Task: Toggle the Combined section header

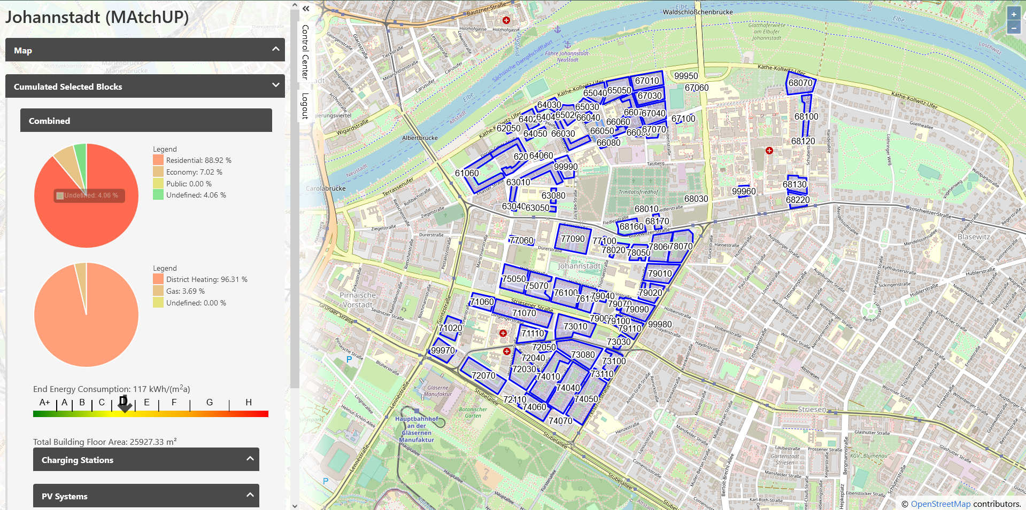Action: [146, 120]
